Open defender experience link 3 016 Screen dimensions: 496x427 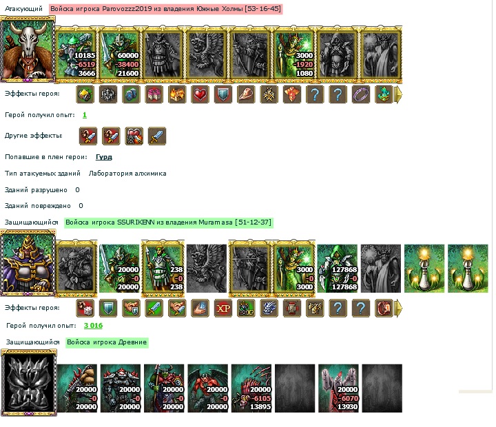click(x=93, y=326)
